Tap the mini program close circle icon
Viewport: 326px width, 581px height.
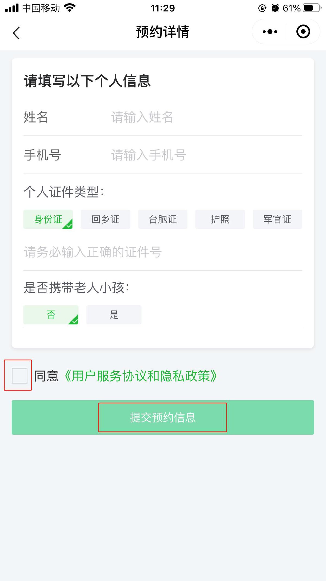click(303, 32)
